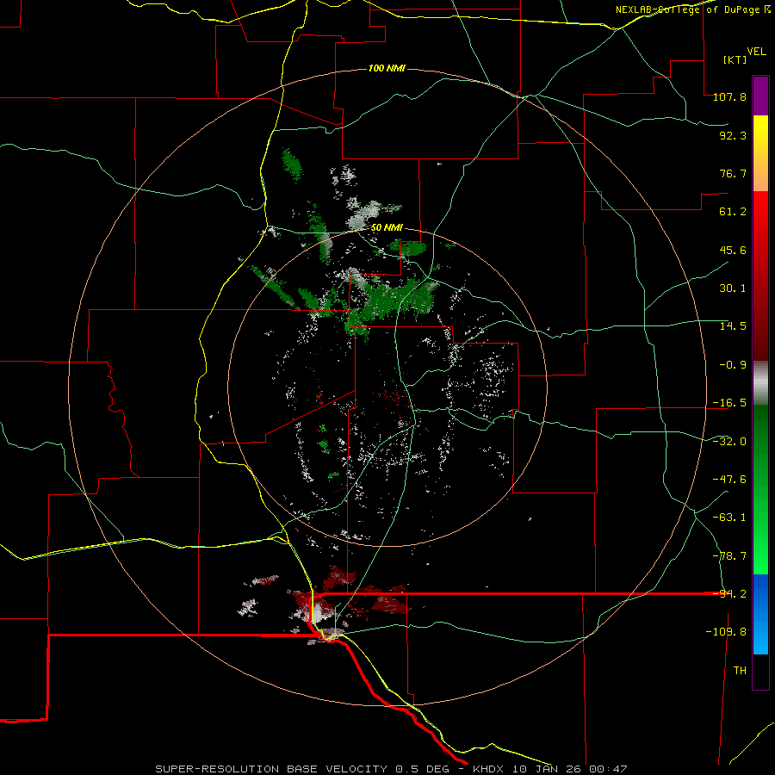775x775 pixels.
Task: Select the -109.8 scale value
Action: point(726,632)
